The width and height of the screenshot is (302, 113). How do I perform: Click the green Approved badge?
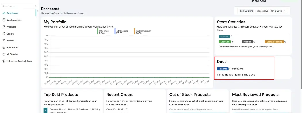[225, 42]
